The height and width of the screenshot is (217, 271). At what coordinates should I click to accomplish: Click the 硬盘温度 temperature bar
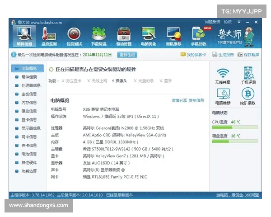point(235,142)
